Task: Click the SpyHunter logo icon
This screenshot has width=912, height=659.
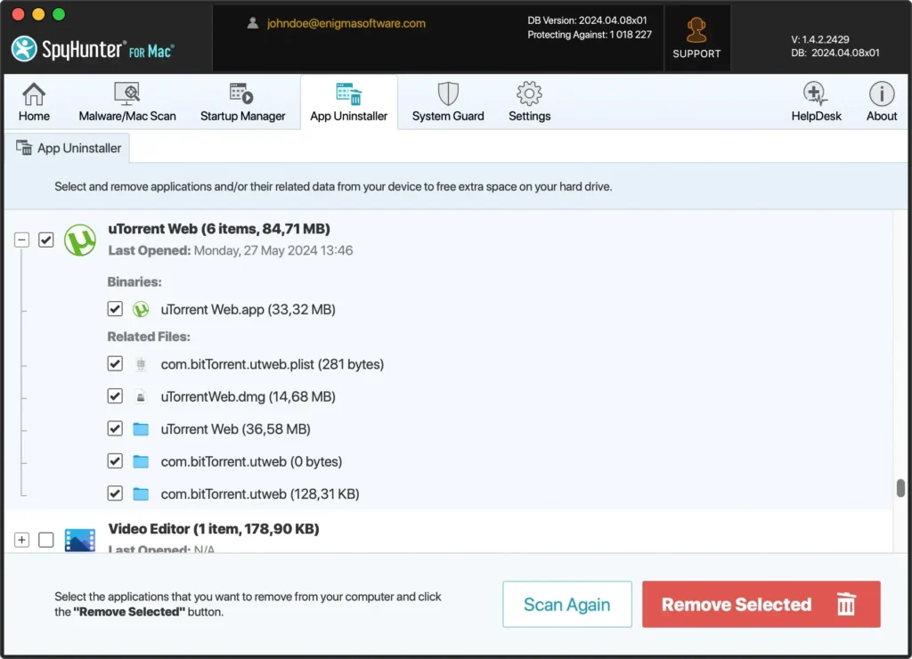Action: pyautogui.click(x=24, y=49)
